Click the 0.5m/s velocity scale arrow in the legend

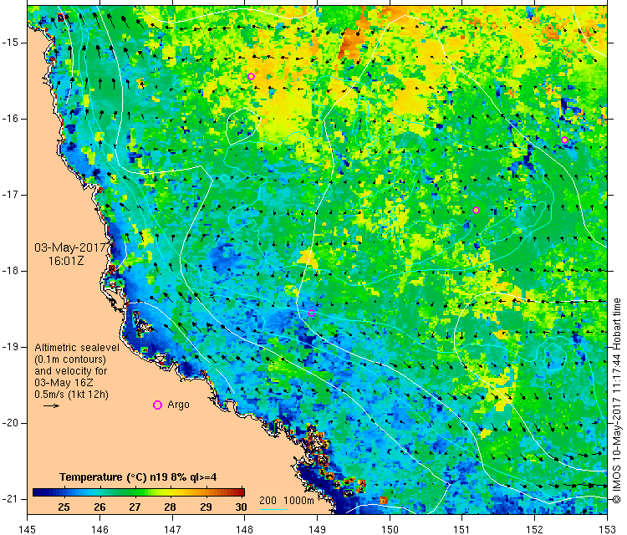(51, 406)
